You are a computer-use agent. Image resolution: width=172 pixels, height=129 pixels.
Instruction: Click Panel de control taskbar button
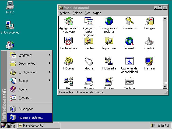click(x=38, y=126)
